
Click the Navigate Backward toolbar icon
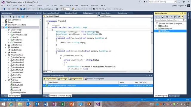tap(4, 9)
